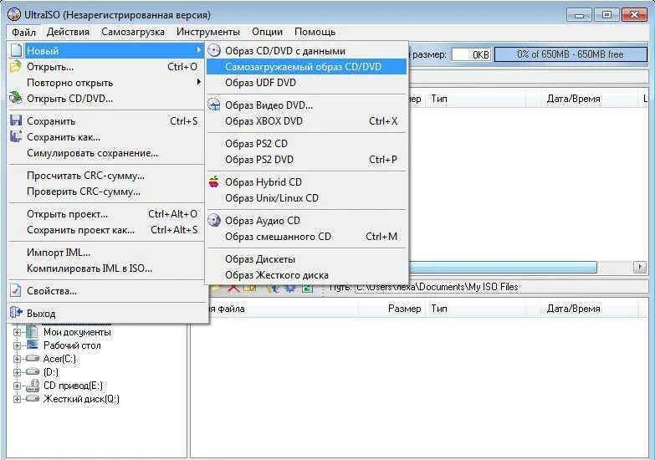Select Сохранить проект как...
The image size is (655, 460).
point(106,230)
